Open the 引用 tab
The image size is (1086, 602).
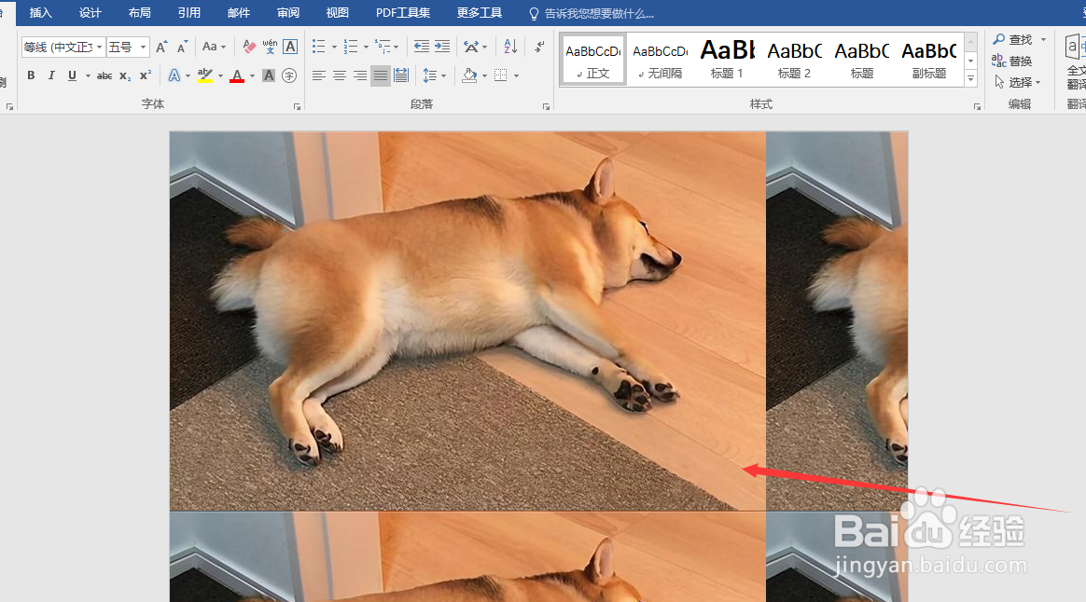189,13
